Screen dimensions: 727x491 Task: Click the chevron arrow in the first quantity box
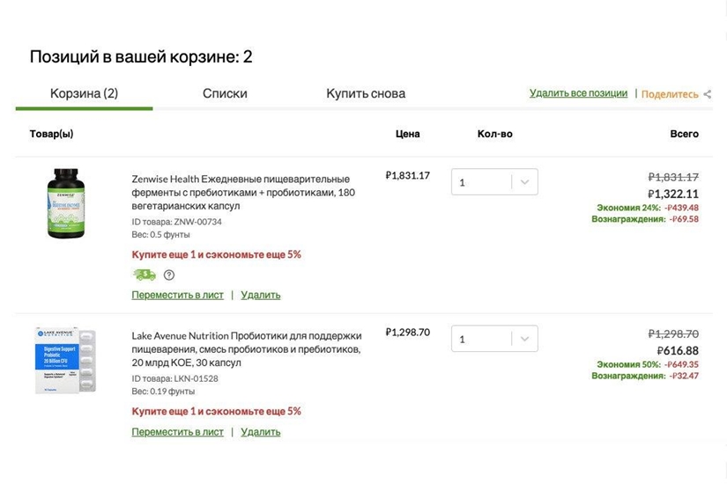click(x=524, y=182)
